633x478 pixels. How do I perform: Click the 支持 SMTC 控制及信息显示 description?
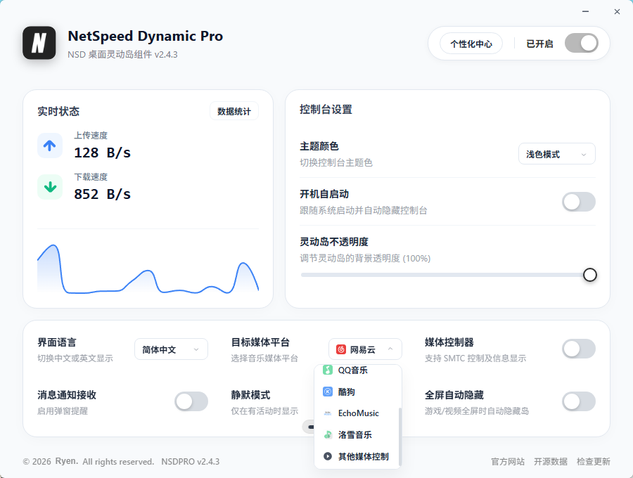475,358
